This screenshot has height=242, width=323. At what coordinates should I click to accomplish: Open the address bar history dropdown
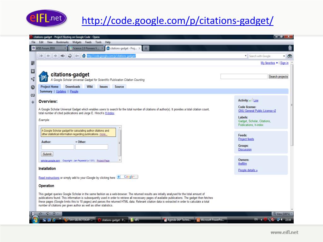245,56
